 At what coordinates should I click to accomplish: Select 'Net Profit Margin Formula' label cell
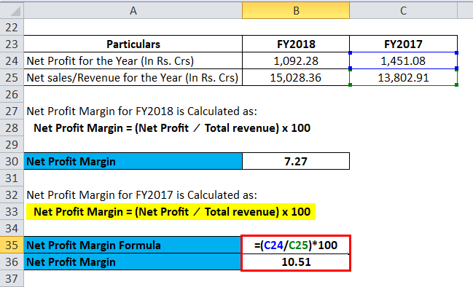133,245
